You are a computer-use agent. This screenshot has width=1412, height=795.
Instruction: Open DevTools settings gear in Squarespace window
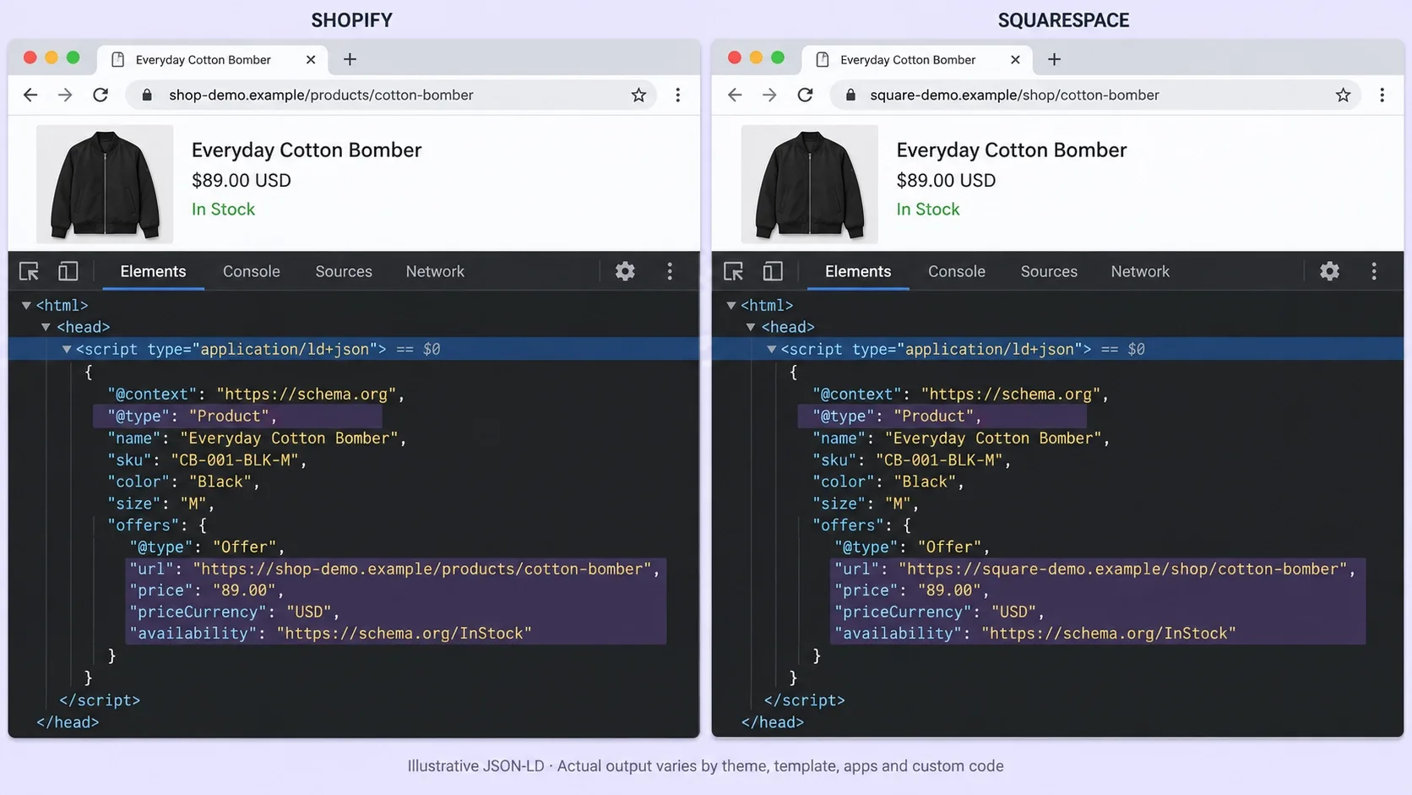click(x=1329, y=271)
